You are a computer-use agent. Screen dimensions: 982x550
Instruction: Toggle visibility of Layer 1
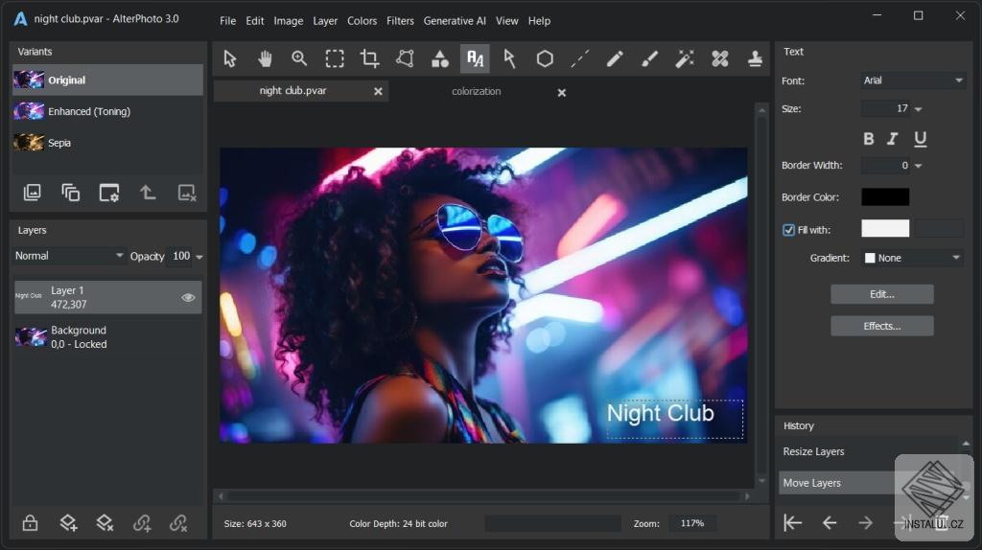[188, 298]
